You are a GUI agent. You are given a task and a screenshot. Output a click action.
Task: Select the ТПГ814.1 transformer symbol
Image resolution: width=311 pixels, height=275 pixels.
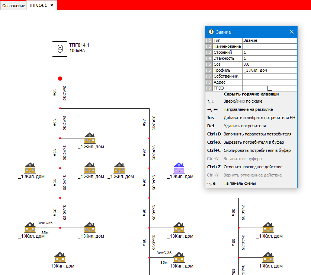click(x=60, y=49)
